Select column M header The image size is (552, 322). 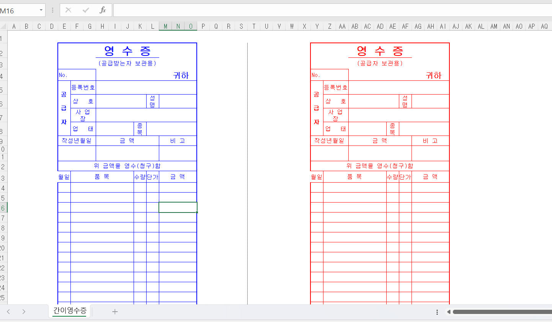165,26
